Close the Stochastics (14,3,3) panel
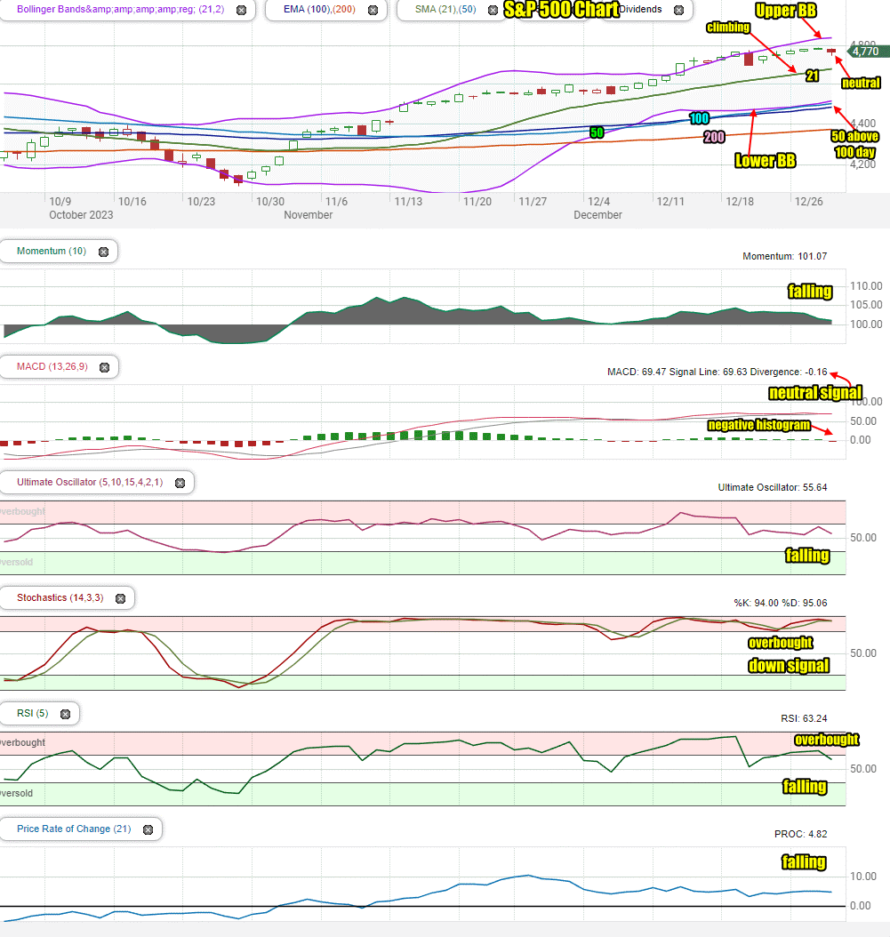Viewport: 890px width, 937px height. [x=121, y=598]
